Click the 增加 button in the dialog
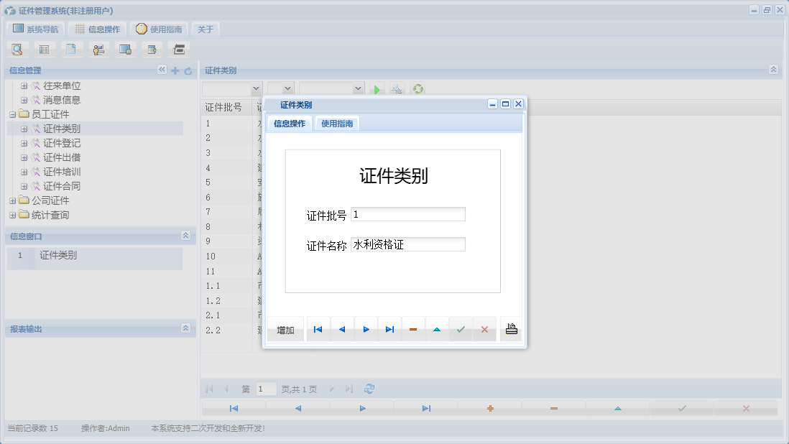This screenshot has height=444, width=789. (x=285, y=328)
